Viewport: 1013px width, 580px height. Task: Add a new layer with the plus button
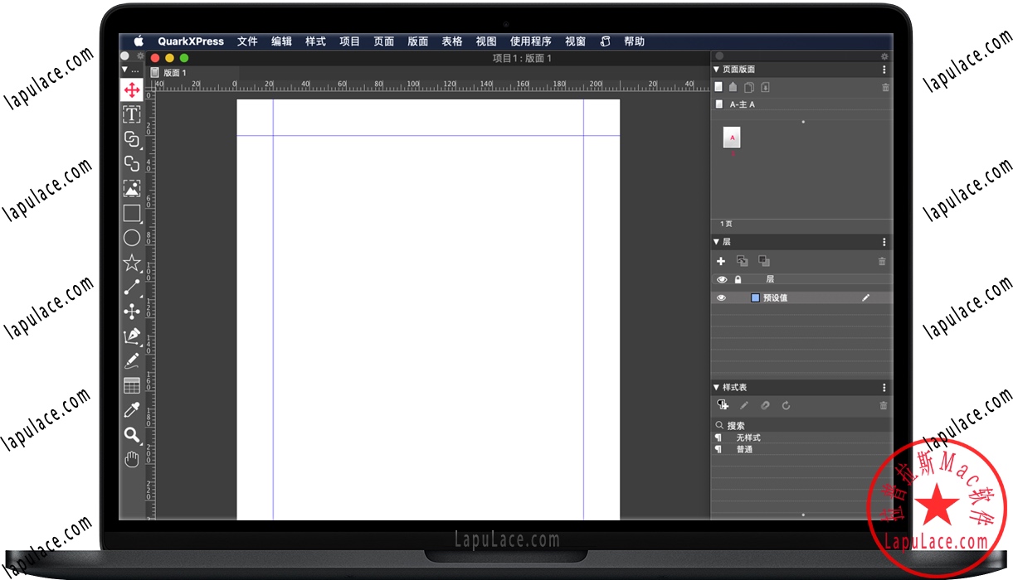pos(721,261)
